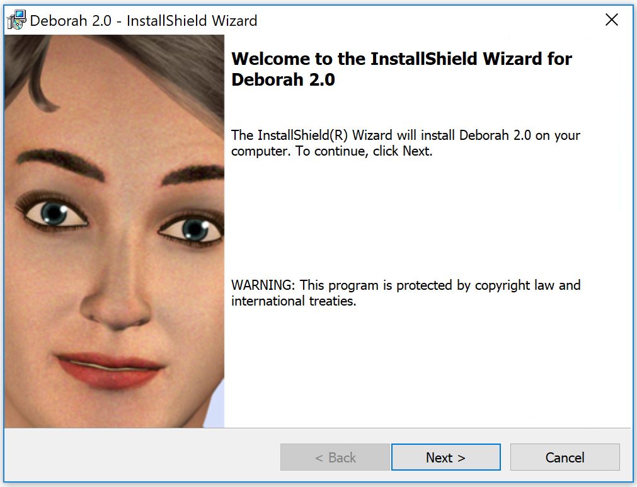Cancel the Deborah 2.0 installation
This screenshot has height=487, width=637.
565,457
